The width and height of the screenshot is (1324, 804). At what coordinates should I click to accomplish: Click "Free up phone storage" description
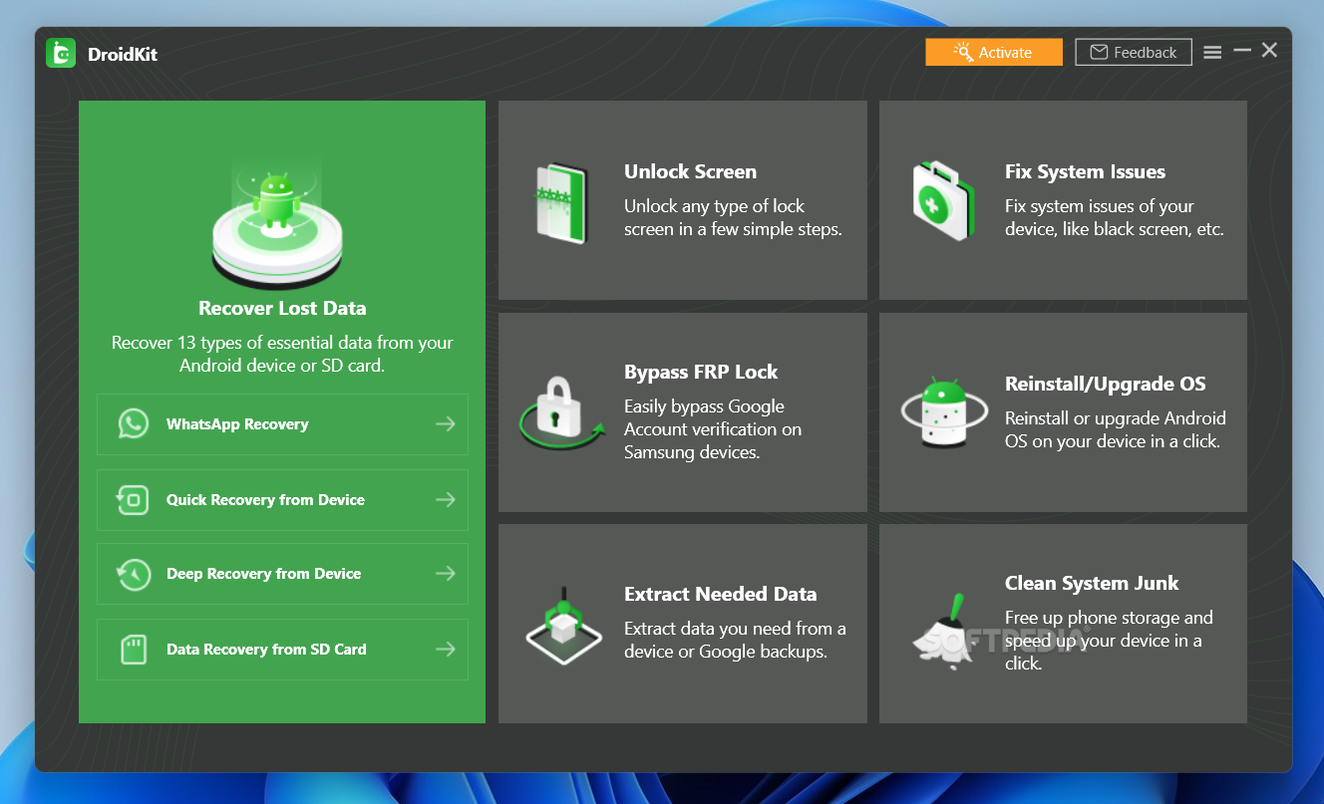[x=1109, y=640]
